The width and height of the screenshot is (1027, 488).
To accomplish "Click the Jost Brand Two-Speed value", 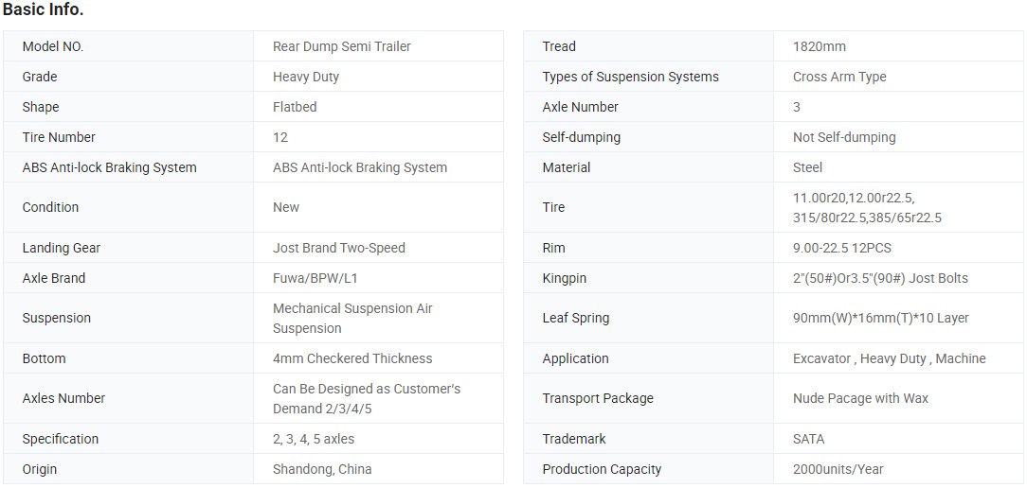I will point(338,248).
